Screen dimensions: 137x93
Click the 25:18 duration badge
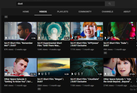tap(33, 74)
